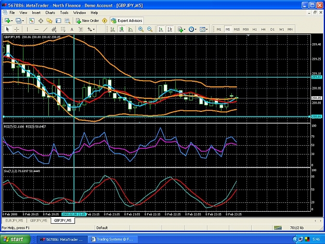Toggle the Terminal panel icon
325x244 pixels.
click(x=58, y=21)
